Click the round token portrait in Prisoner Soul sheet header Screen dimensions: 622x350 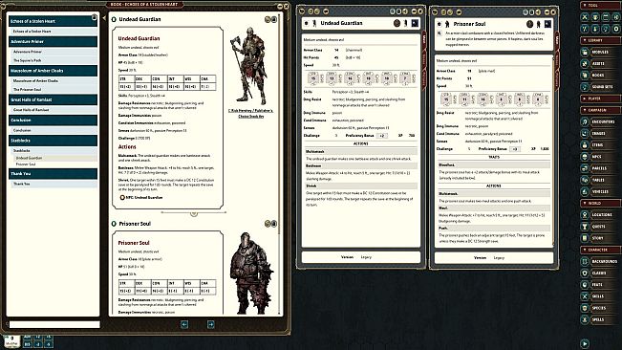(x=529, y=24)
